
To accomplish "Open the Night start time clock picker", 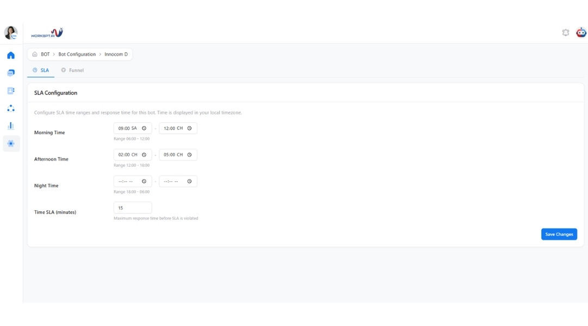I will point(144,181).
